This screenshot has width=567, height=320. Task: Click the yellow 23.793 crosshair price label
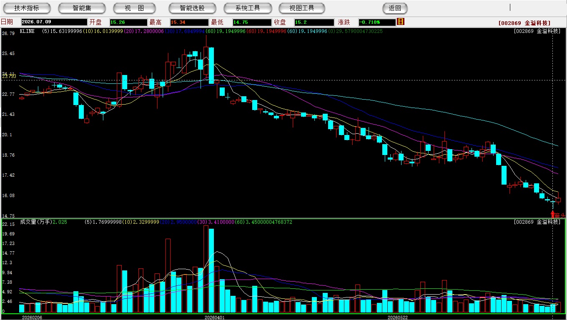click(9, 76)
